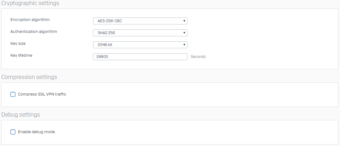This screenshot has width=340, height=146.
Task: Click the 'Debug settings' section heading
Action: tap(21, 115)
